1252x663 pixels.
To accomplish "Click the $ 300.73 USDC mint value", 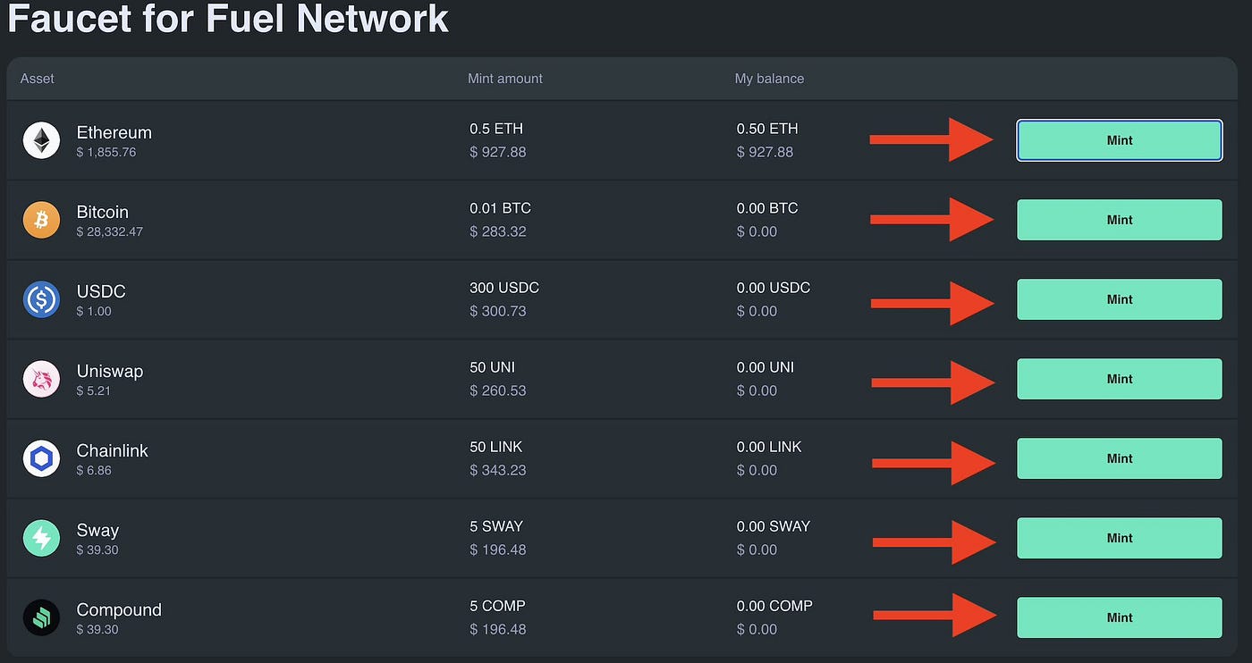I will [x=498, y=311].
